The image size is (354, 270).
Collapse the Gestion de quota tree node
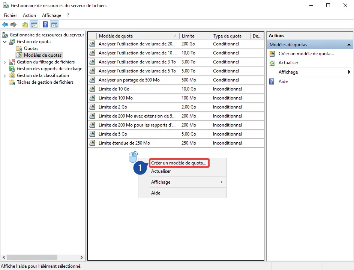(x=4, y=42)
